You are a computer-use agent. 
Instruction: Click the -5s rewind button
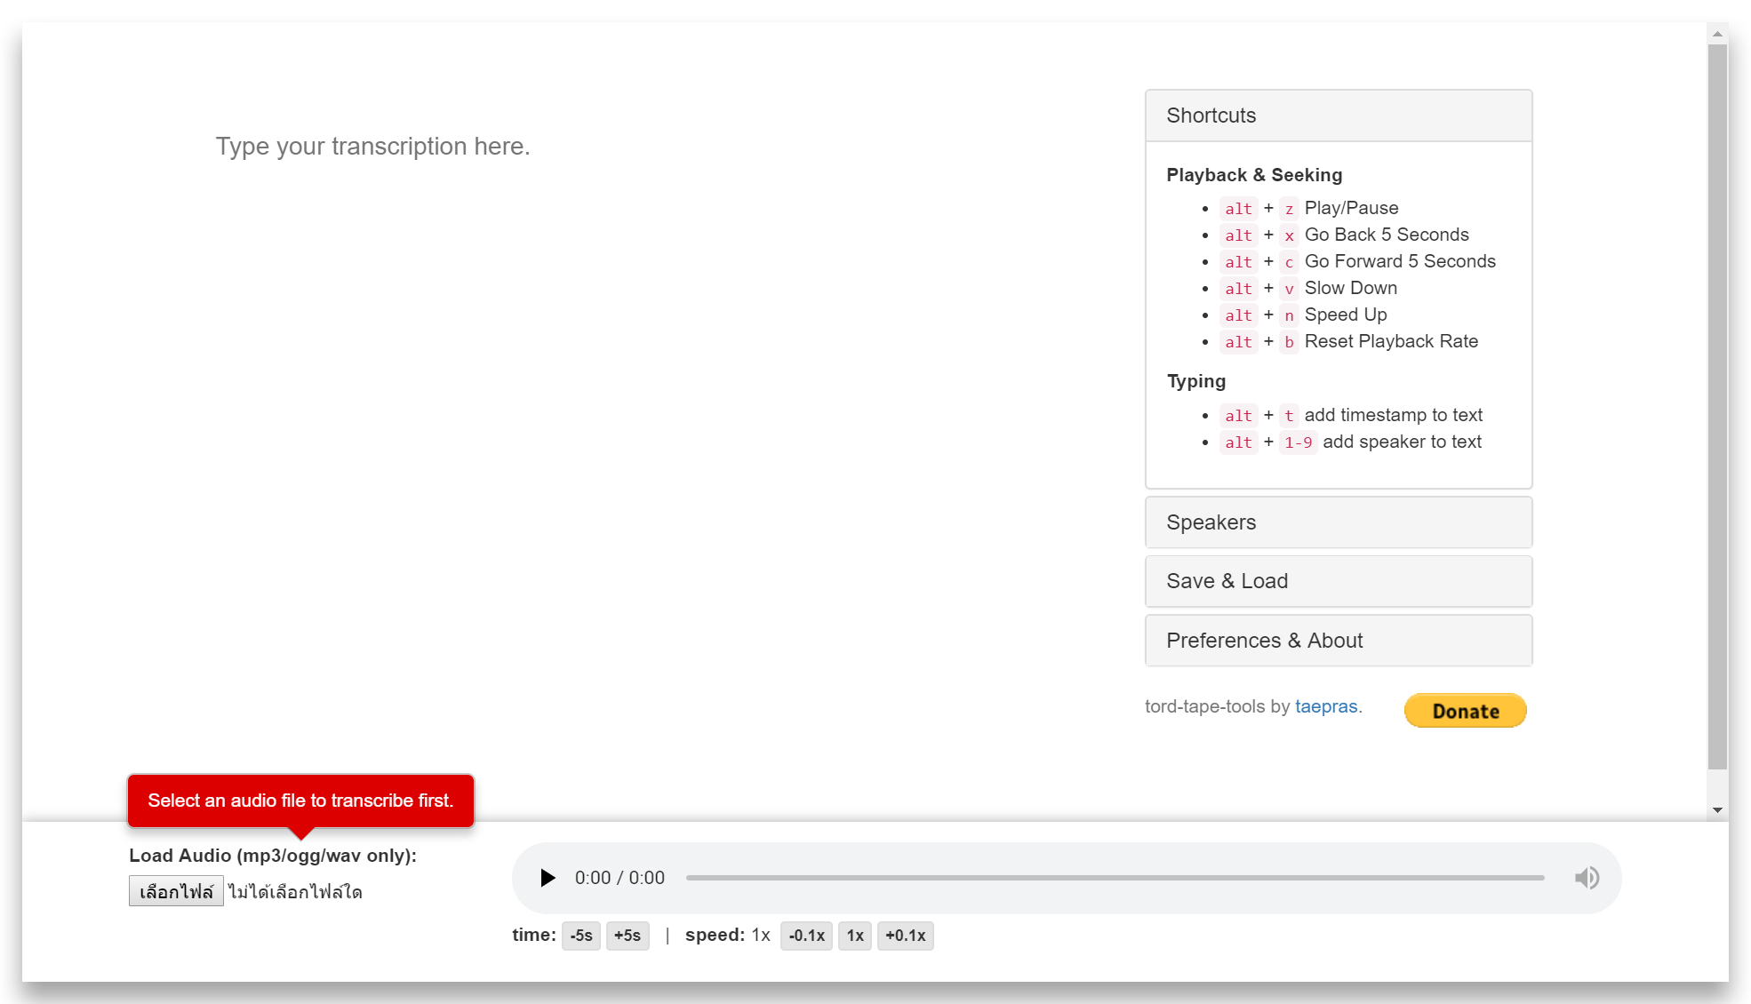(581, 936)
